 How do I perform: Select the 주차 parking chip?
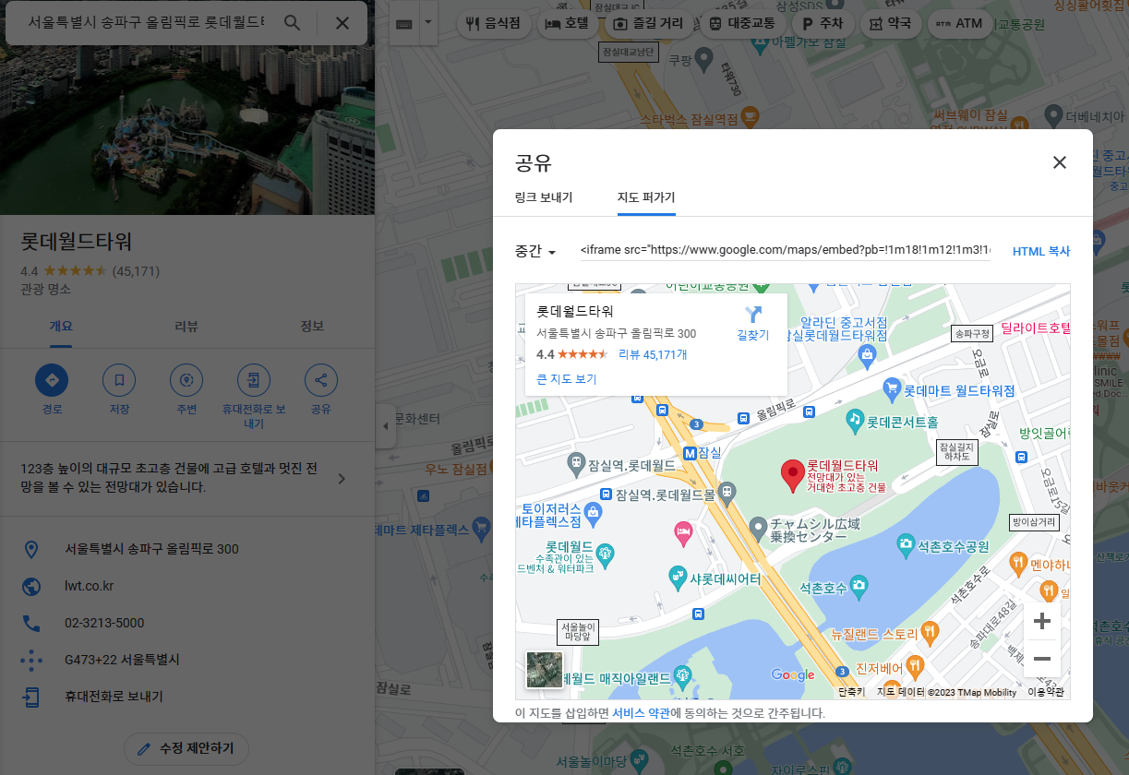click(x=823, y=24)
